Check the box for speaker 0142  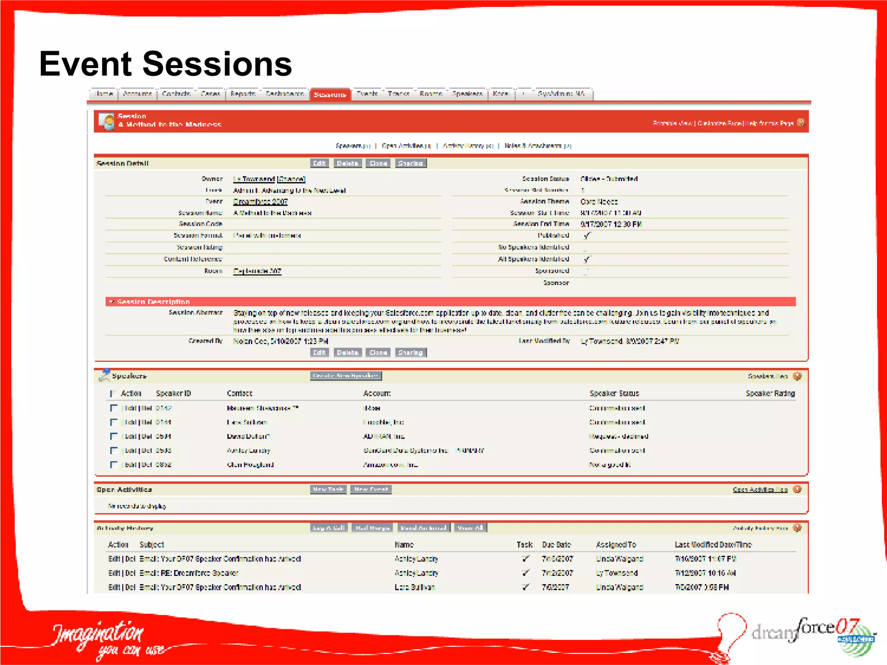(113, 408)
